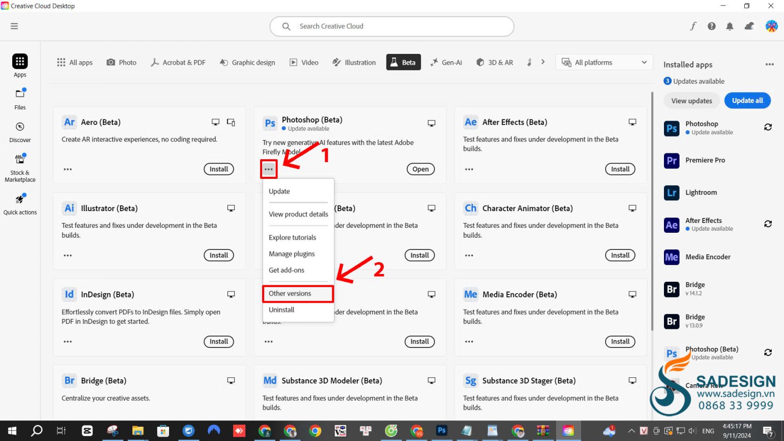Viewport: 784px width, 441px height.
Task: Choose Explore tutorials menu item
Action: tap(298, 237)
